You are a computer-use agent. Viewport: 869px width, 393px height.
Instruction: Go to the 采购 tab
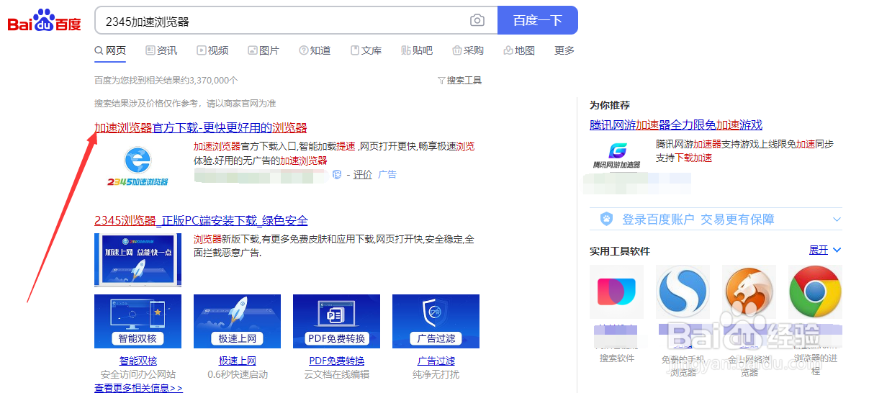(x=468, y=50)
